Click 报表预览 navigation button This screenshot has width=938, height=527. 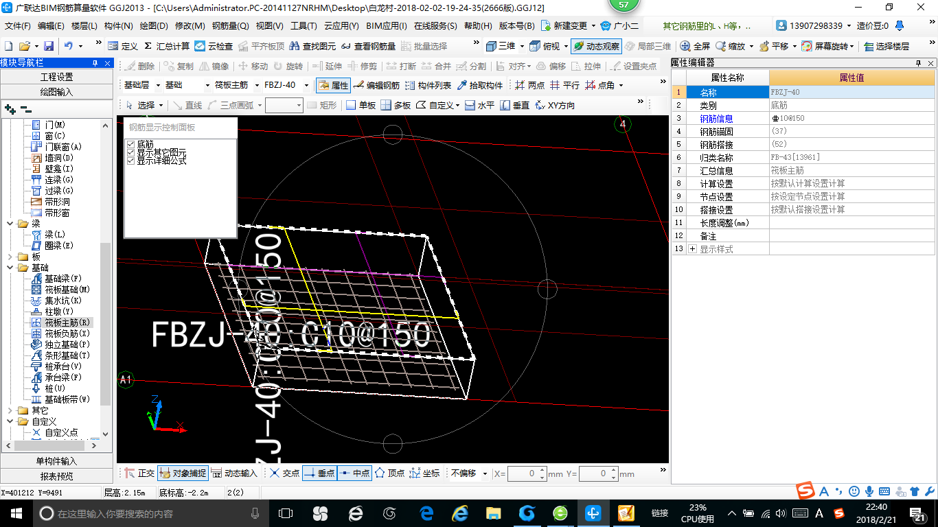(x=56, y=476)
